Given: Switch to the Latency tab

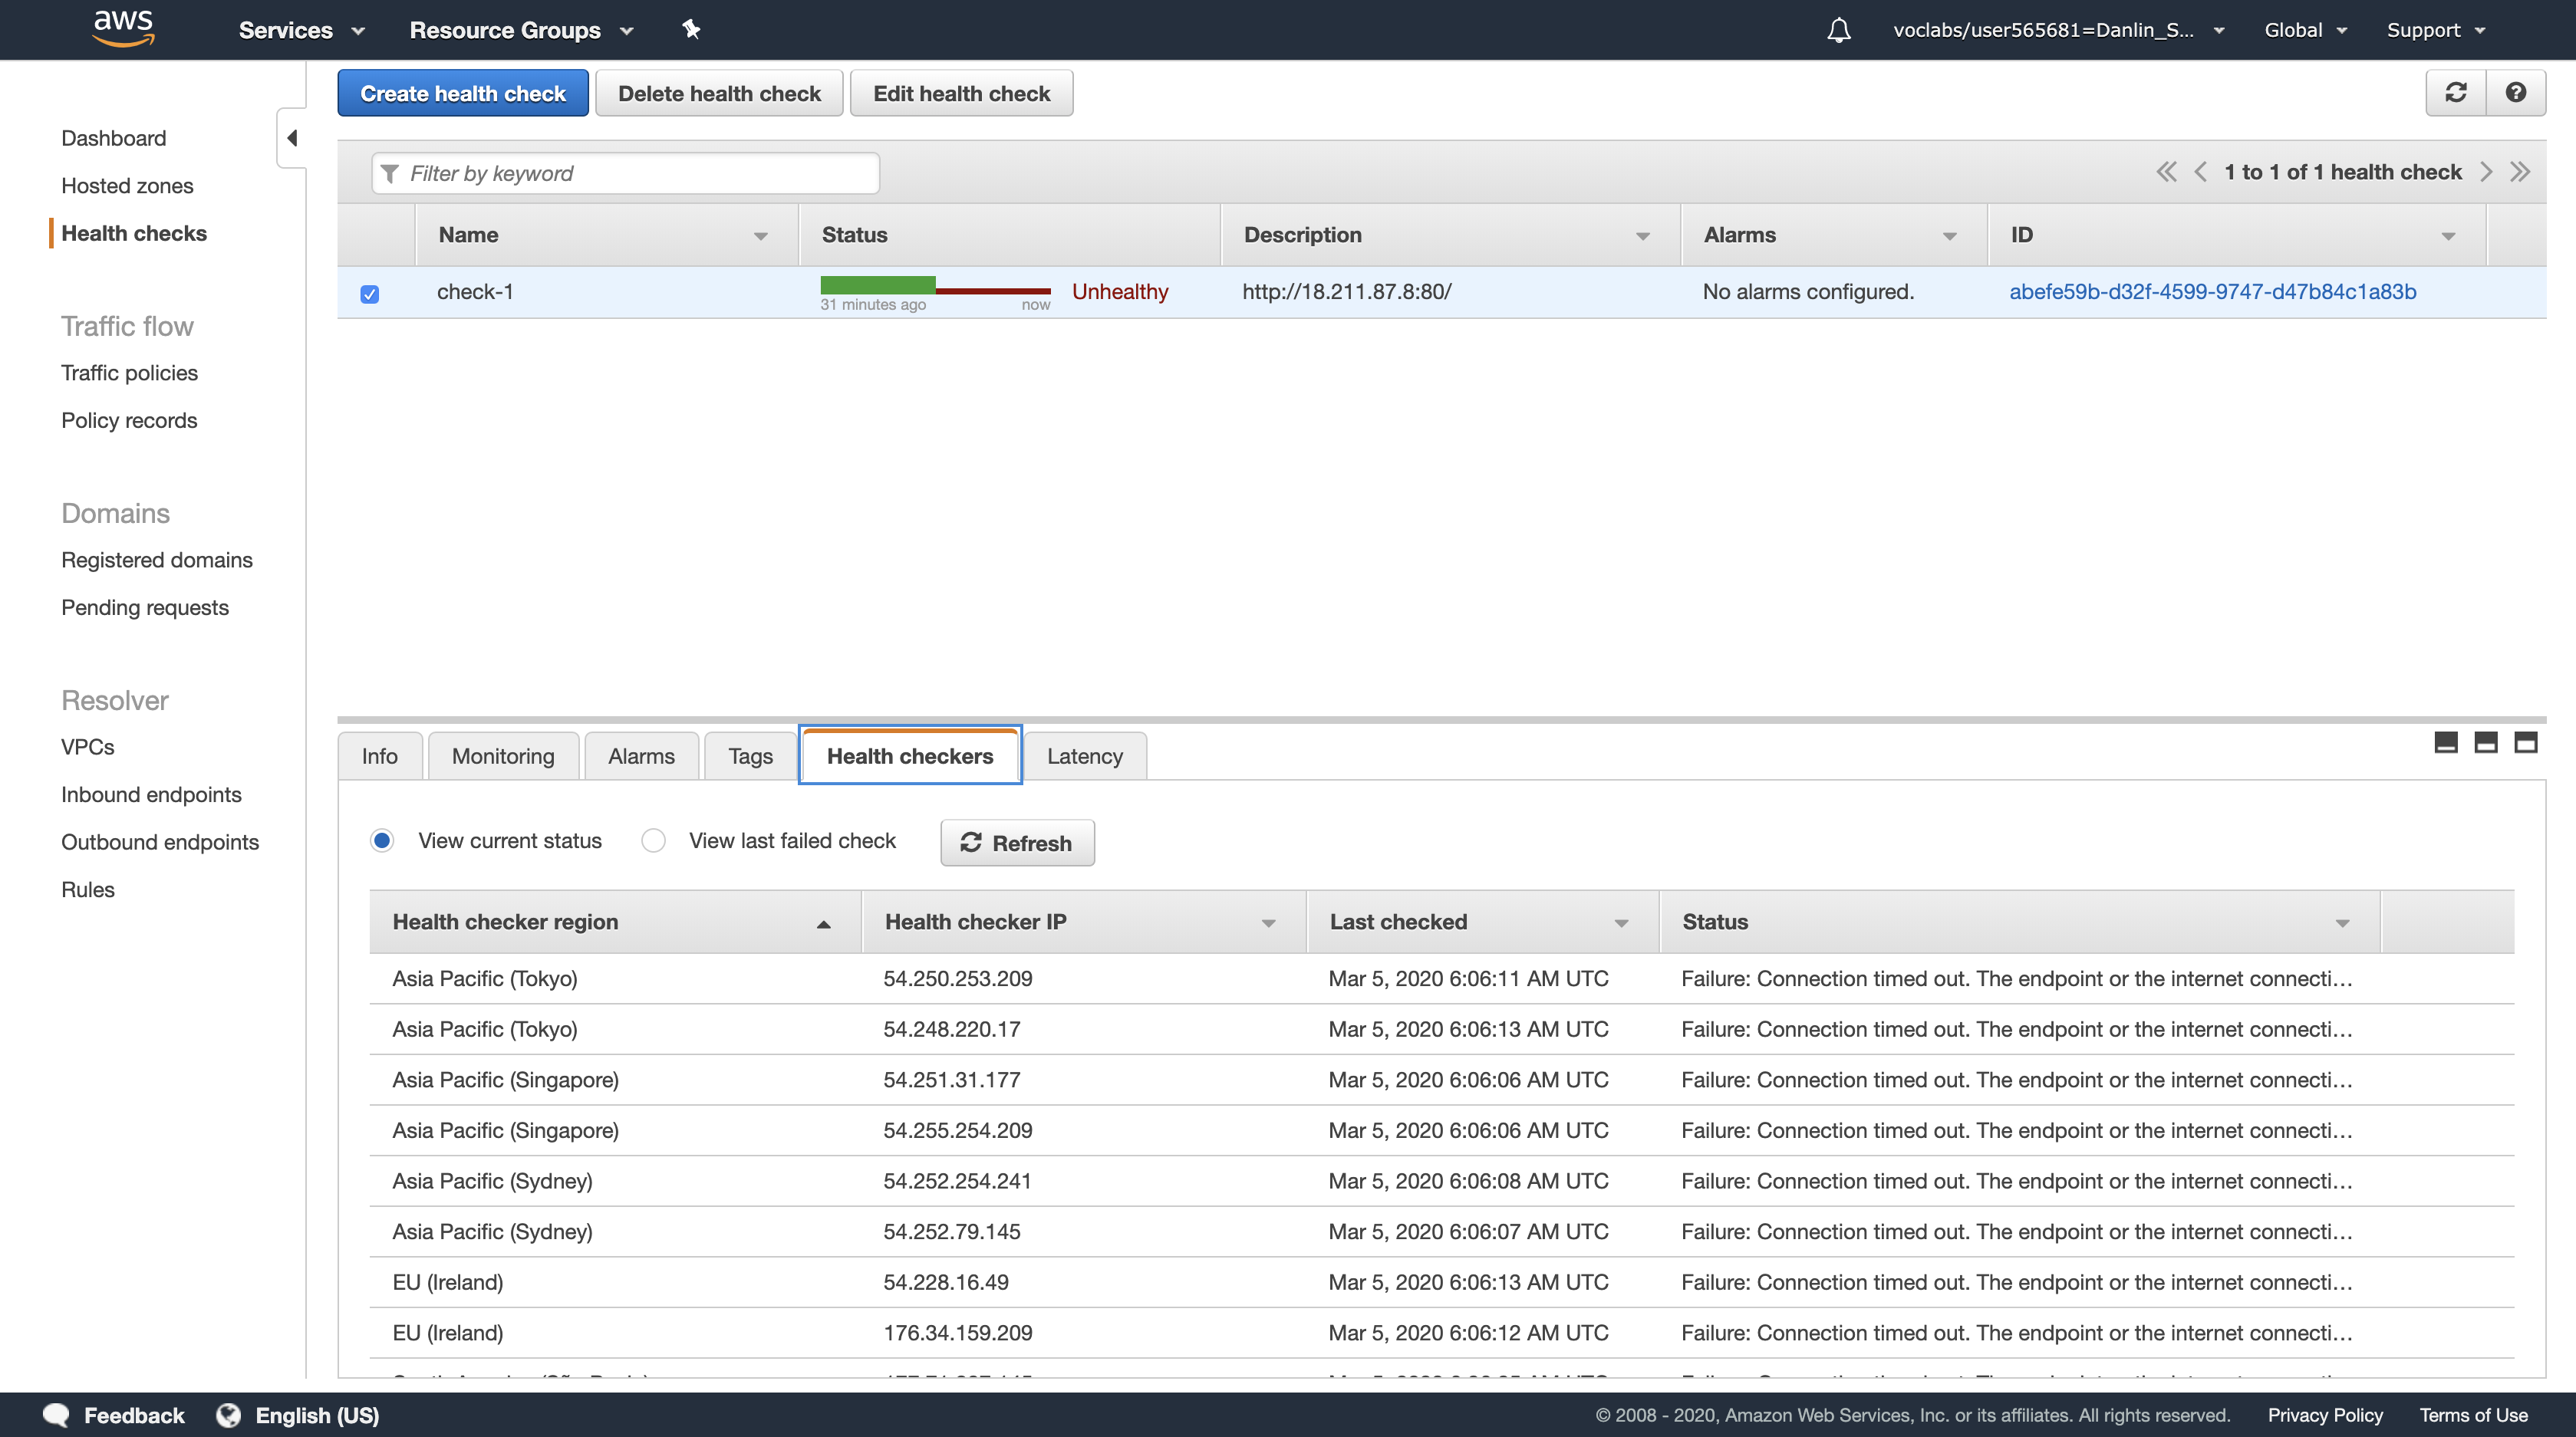Looking at the screenshot, I should coord(1084,757).
